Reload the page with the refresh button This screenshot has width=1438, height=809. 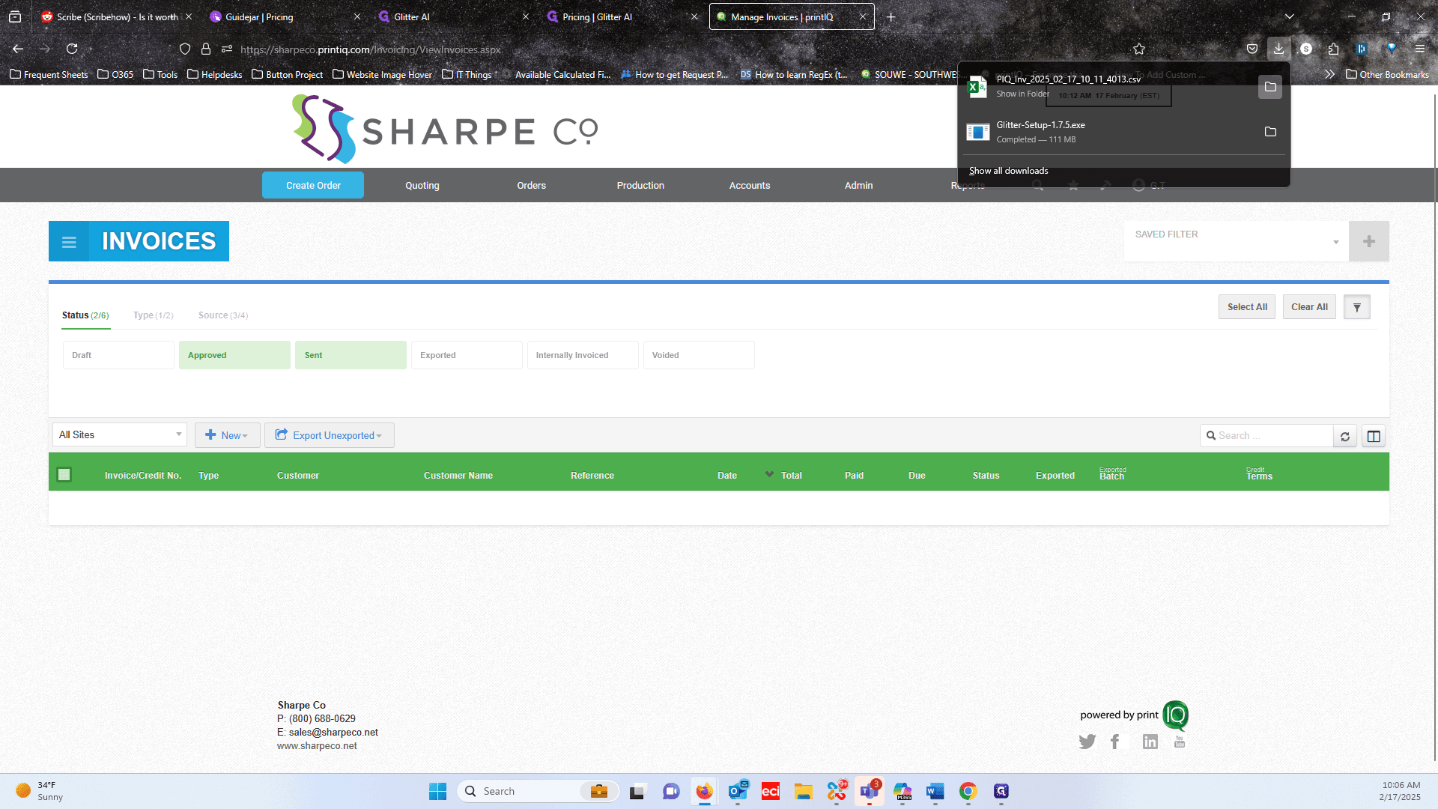tap(72, 49)
